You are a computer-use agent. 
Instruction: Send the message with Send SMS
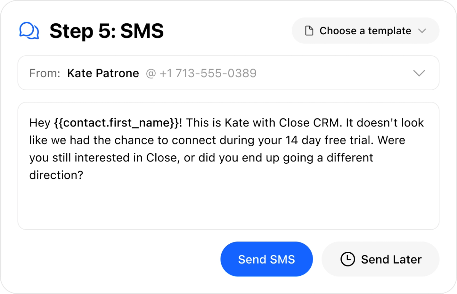(x=267, y=259)
